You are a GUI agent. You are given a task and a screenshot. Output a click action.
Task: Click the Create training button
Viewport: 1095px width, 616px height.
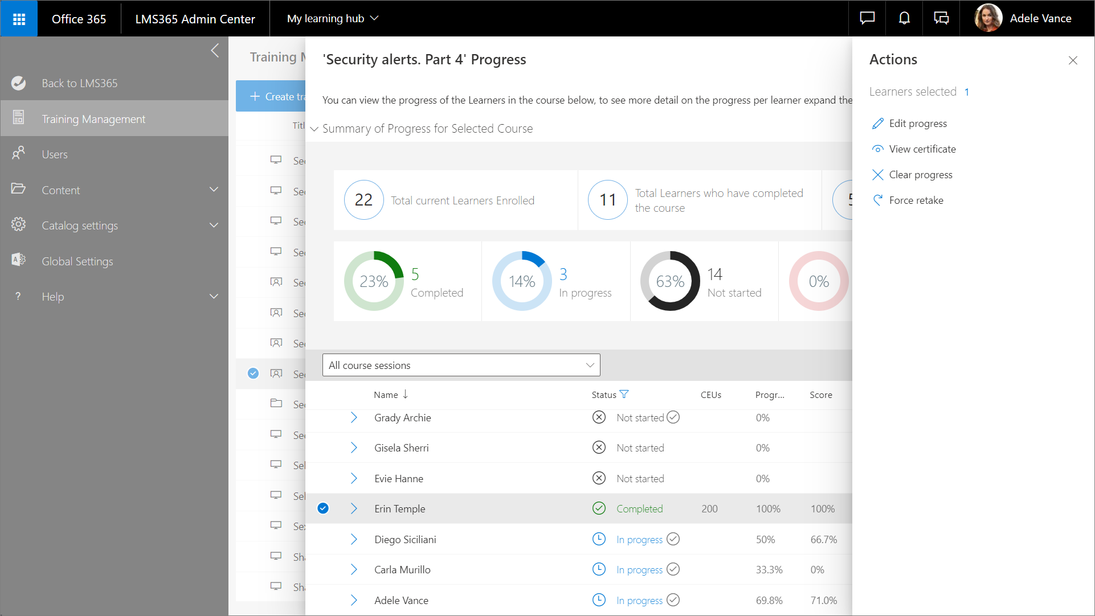[x=271, y=97]
